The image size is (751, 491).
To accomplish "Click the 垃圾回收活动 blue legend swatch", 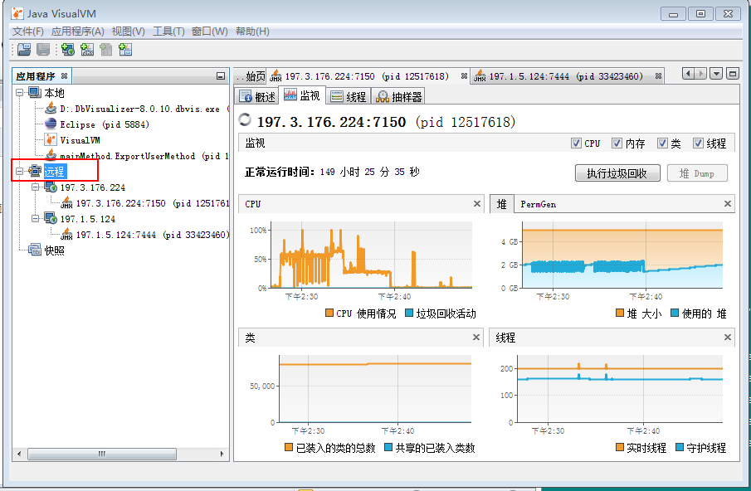I will [409, 313].
